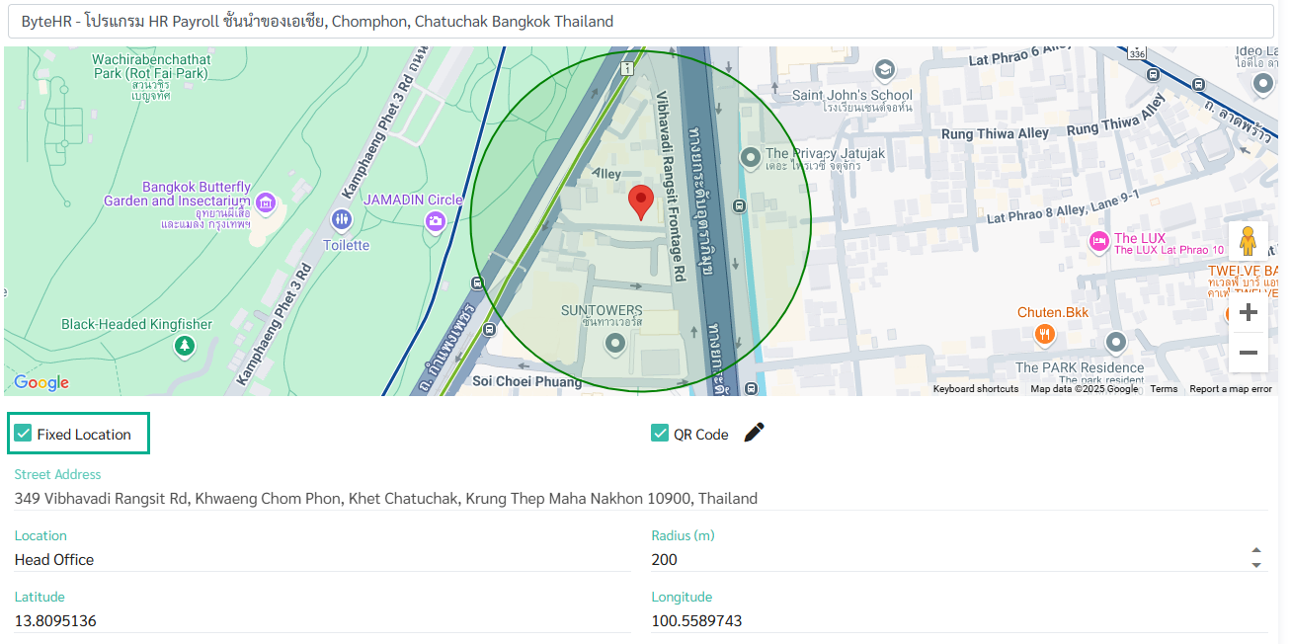Screen dimensions: 1290x644
Task: Click Map data ©2025 Google text
Action: pos(1084,389)
